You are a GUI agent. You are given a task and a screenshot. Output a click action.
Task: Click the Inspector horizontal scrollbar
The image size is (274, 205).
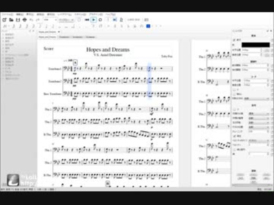pyautogui.click(x=251, y=185)
